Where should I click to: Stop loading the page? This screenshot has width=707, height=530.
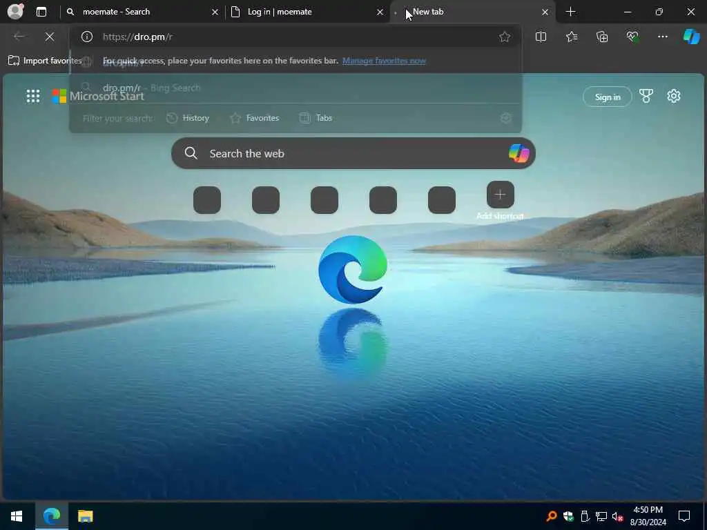(50, 37)
